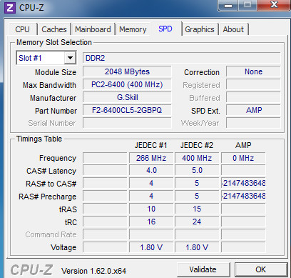Show the About tab
This screenshot has width=291, height=278.
tap(233, 29)
